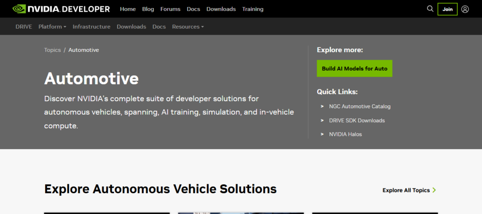Open Docs in the DRIVE sub-navigation
This screenshot has width=482, height=214.
click(x=159, y=27)
